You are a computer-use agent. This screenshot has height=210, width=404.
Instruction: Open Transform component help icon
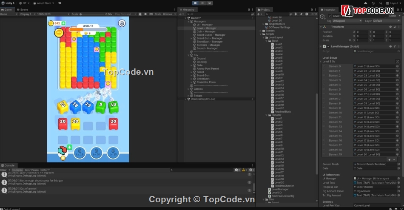[x=390, y=27]
